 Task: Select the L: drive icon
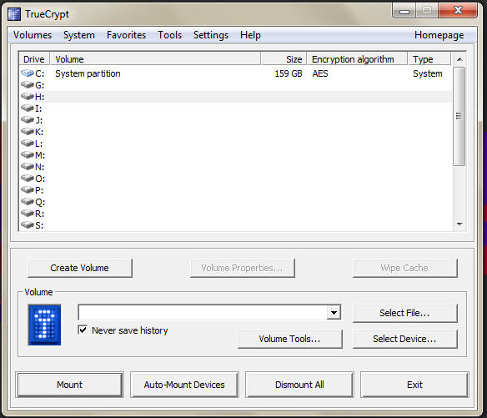(28, 144)
